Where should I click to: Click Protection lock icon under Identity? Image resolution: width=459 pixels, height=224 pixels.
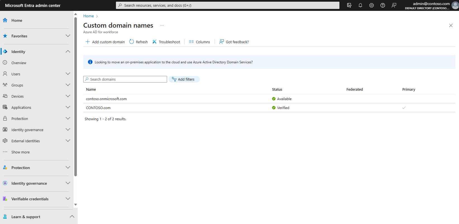pyautogui.click(x=5, y=118)
